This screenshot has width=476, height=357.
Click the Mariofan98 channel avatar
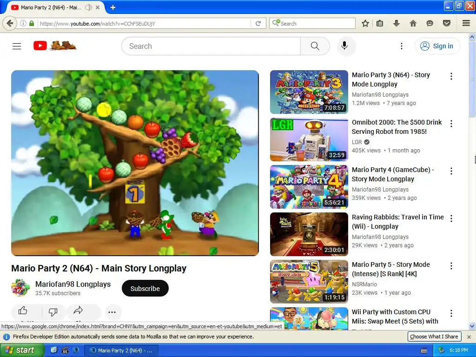tap(20, 288)
